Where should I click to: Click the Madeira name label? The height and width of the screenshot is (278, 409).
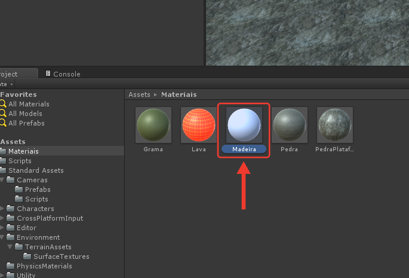point(244,149)
